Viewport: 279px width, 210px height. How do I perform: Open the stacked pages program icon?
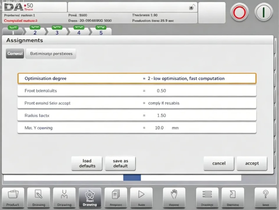[116, 197]
